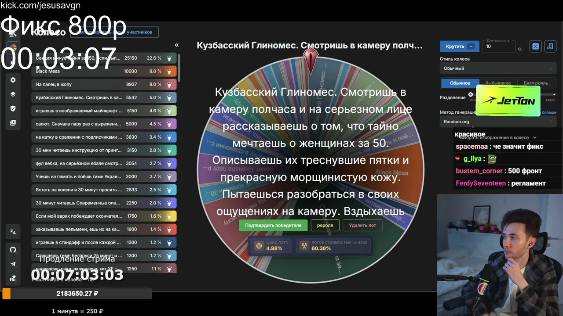Viewport: 563px width, 316px height.
Task: Collapse the lot list with the double chevron
Action: click(x=176, y=45)
